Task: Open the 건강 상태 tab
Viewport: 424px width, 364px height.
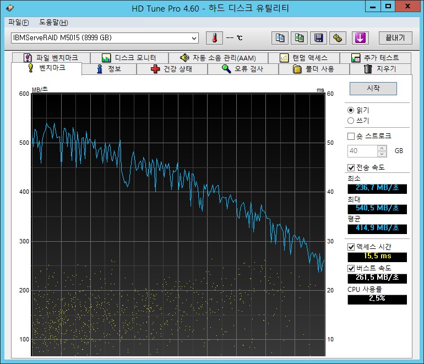Action: tap(172, 69)
